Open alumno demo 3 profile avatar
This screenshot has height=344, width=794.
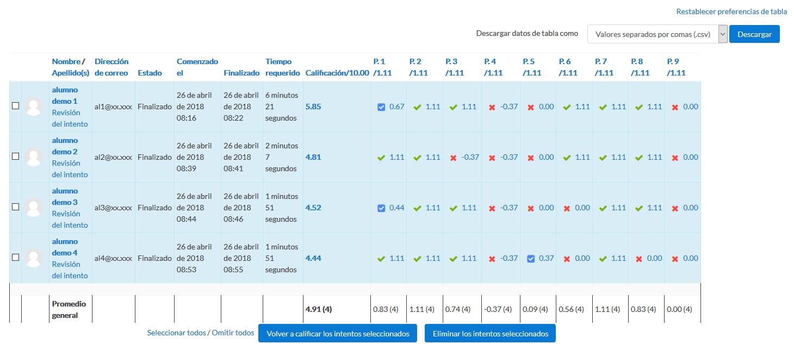pyautogui.click(x=34, y=208)
